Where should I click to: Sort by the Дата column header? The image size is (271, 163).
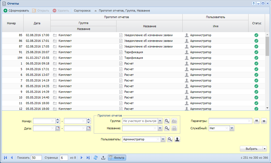[37, 23]
